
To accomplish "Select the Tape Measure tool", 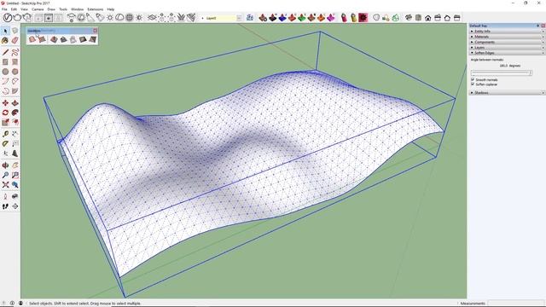I will pos(5,134).
